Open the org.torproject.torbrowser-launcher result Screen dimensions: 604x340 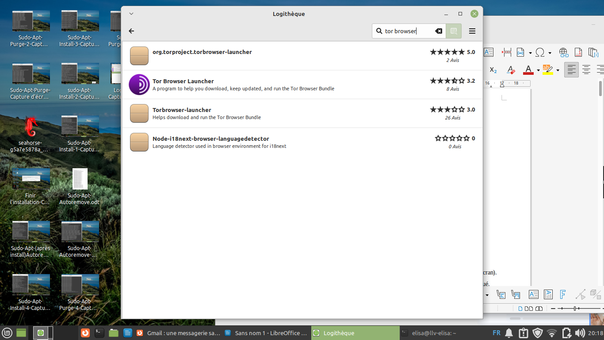point(302,56)
